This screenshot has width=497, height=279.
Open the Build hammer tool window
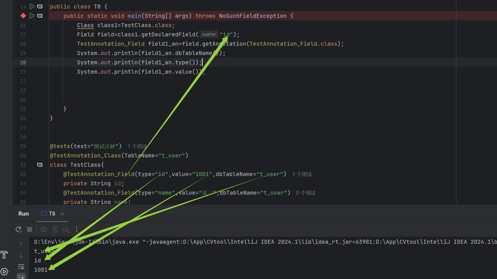(x=4, y=255)
